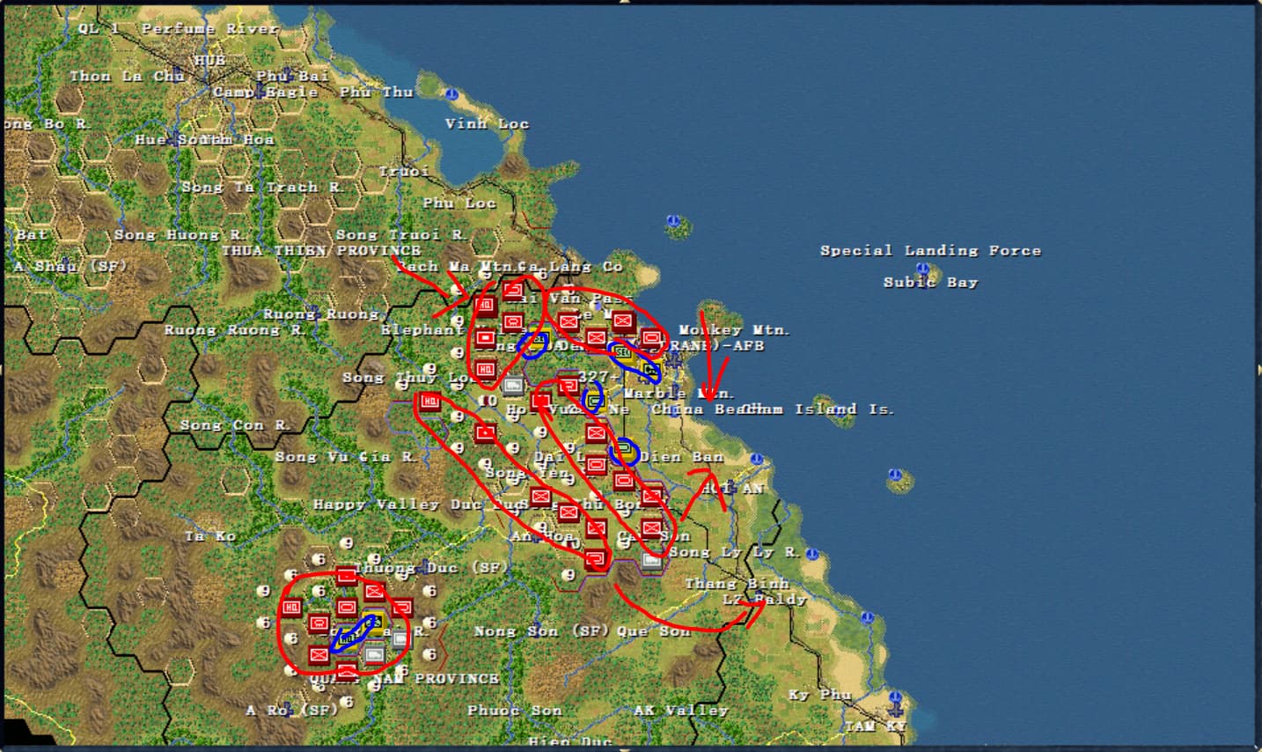This screenshot has width=1262, height=752.
Task: Click the THUA THIEN PROVINCE label
Action: (320, 251)
